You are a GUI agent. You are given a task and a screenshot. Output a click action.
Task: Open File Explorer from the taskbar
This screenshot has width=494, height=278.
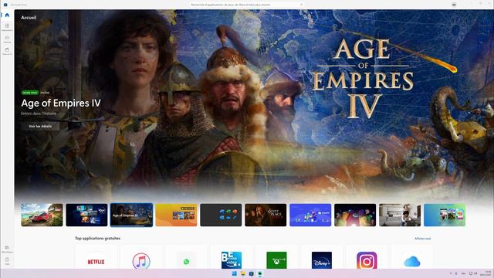point(243,273)
